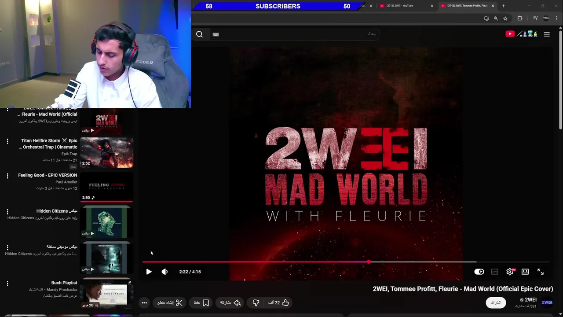Toggle theater mode on the video player

click(x=525, y=272)
